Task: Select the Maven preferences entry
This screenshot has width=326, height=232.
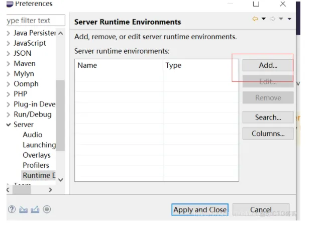Action: coord(25,63)
